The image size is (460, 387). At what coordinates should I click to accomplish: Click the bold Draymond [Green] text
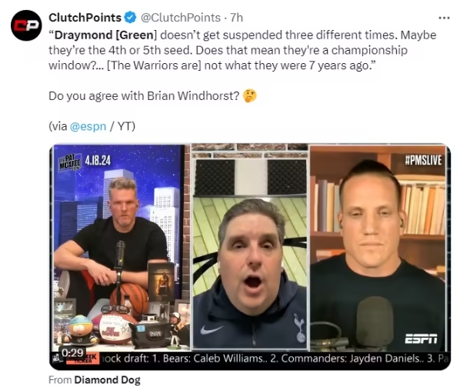click(105, 35)
